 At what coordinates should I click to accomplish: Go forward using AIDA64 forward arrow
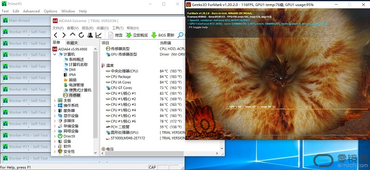64,35
